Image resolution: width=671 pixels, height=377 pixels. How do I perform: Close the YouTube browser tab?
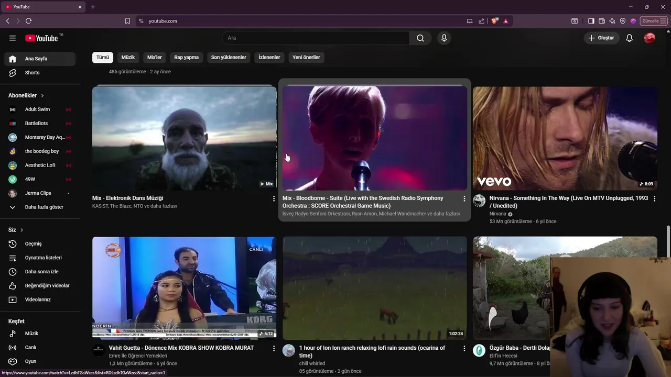80,7
